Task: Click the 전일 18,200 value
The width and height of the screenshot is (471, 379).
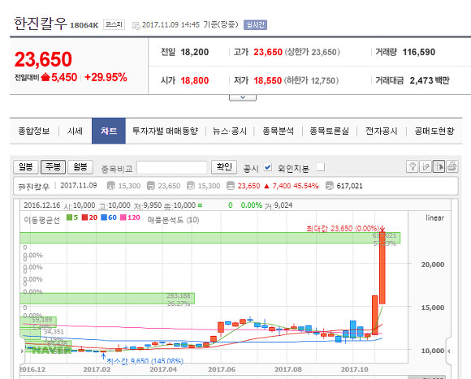Action: (195, 52)
